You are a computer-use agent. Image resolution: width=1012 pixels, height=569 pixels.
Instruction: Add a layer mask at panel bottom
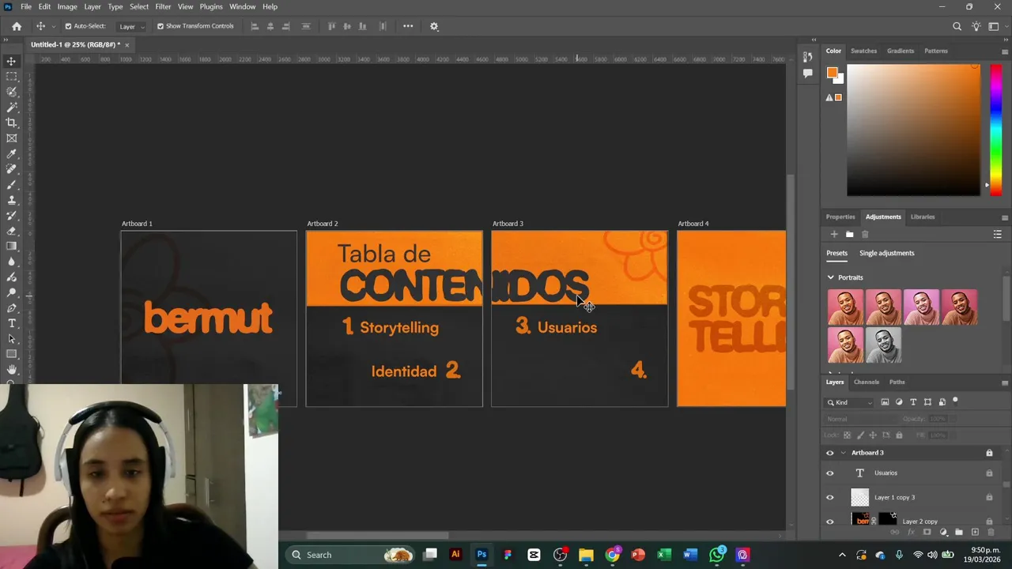(927, 533)
